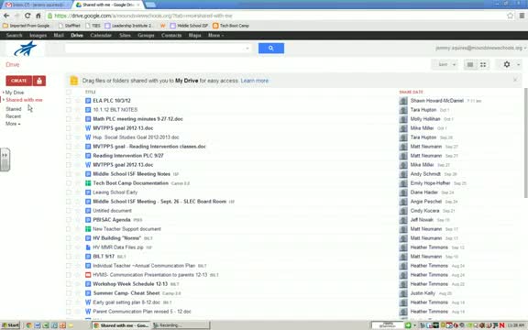This screenshot has width=528, height=330.
Task: Select checkbox for Summer Camp- Cheat Sheet
Action: (x=69, y=293)
